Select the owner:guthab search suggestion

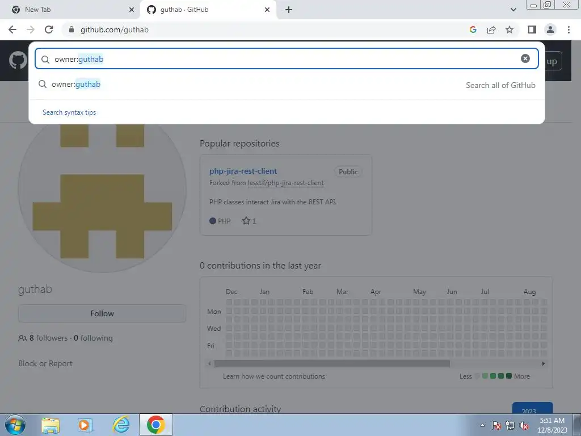click(x=287, y=85)
